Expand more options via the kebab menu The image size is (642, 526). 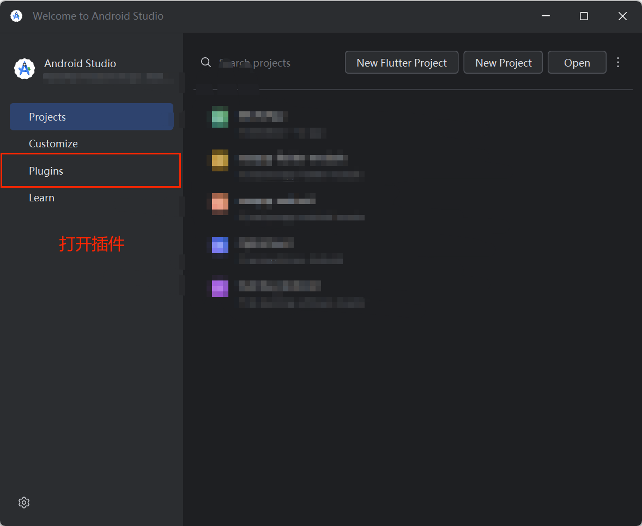(618, 62)
